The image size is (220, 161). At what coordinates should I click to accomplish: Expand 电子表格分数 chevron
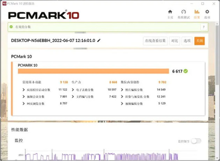click(73, 89)
